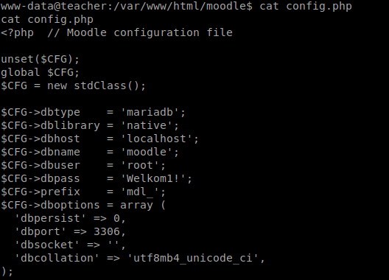This screenshot has height=280, width=389.
Task: Click the 'dbpersist' array key
Action: (50, 218)
